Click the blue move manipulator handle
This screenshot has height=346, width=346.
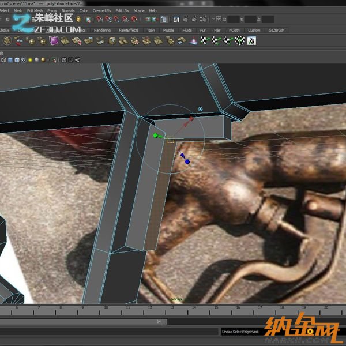pyautogui.click(x=187, y=161)
